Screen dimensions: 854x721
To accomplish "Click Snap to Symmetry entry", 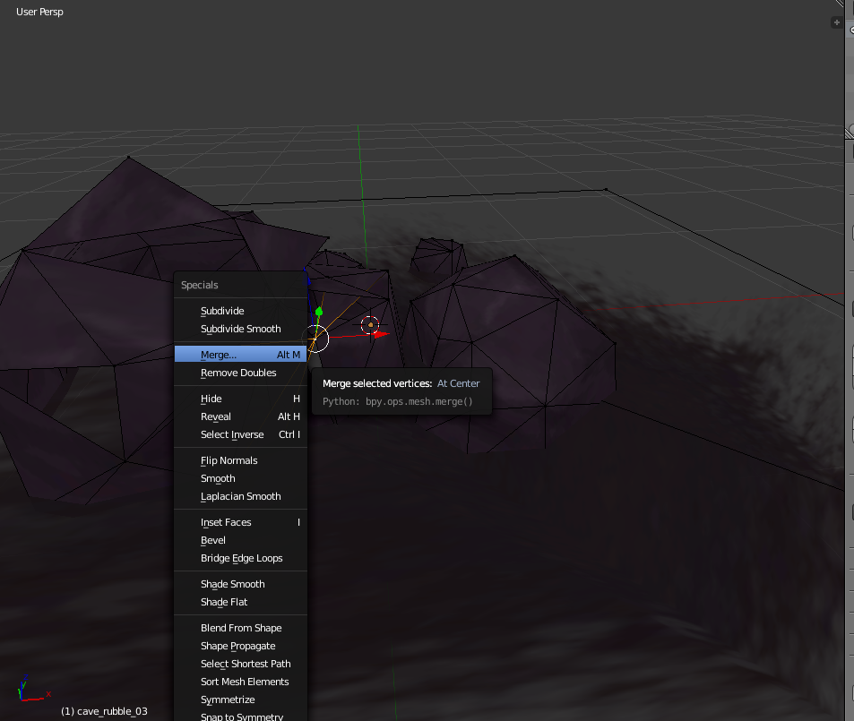I will pyautogui.click(x=240, y=717).
